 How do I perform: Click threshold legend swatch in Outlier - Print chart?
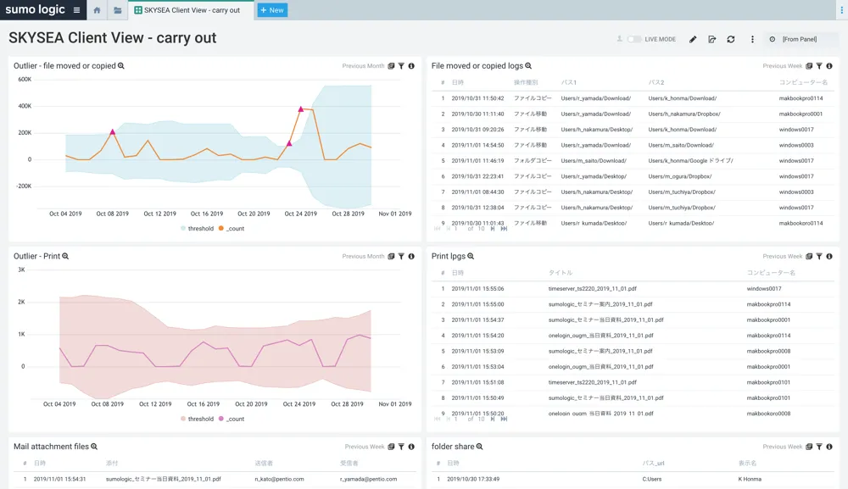click(183, 419)
